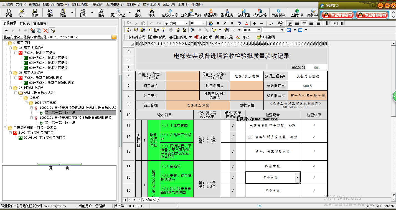This screenshot has width=396, height=210.
Task: Click the red X delete icon in 表格目录
Action: pyautogui.click(x=45, y=31)
